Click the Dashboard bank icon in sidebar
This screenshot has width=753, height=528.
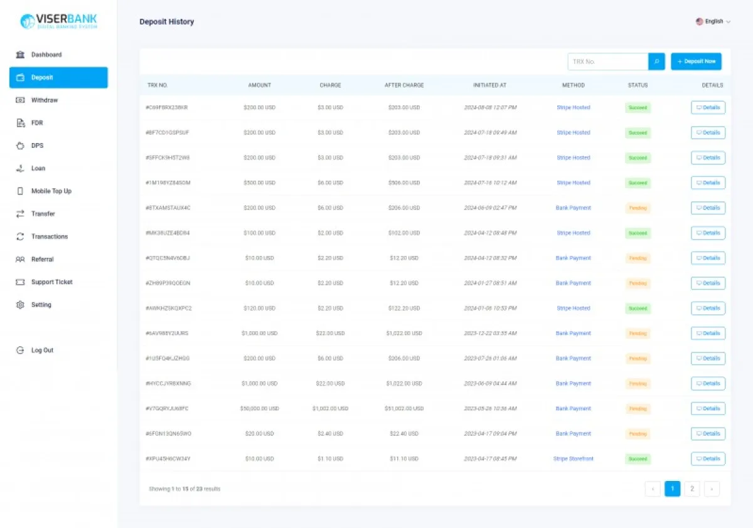19,55
